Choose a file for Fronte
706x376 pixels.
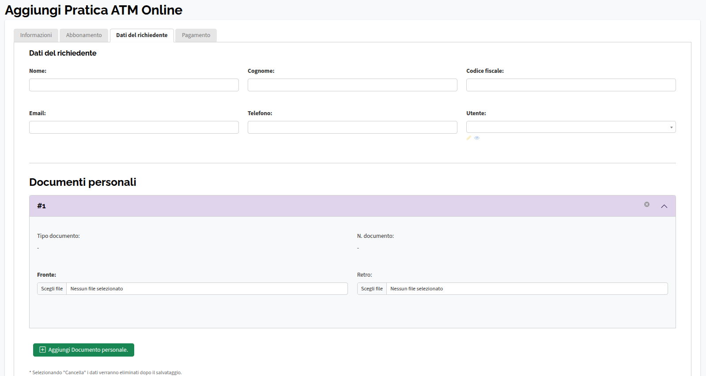click(52, 289)
